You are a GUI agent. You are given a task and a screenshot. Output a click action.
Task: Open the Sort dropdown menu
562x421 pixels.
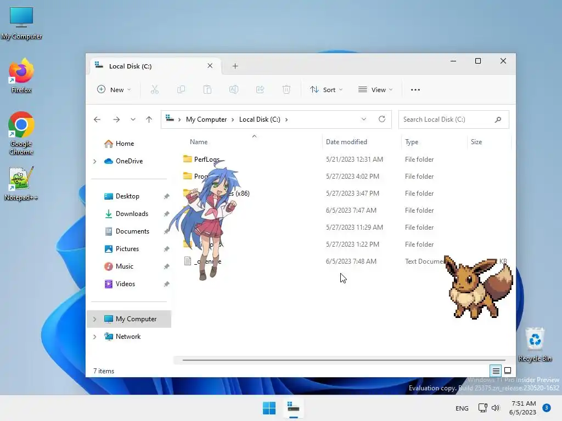pos(327,89)
